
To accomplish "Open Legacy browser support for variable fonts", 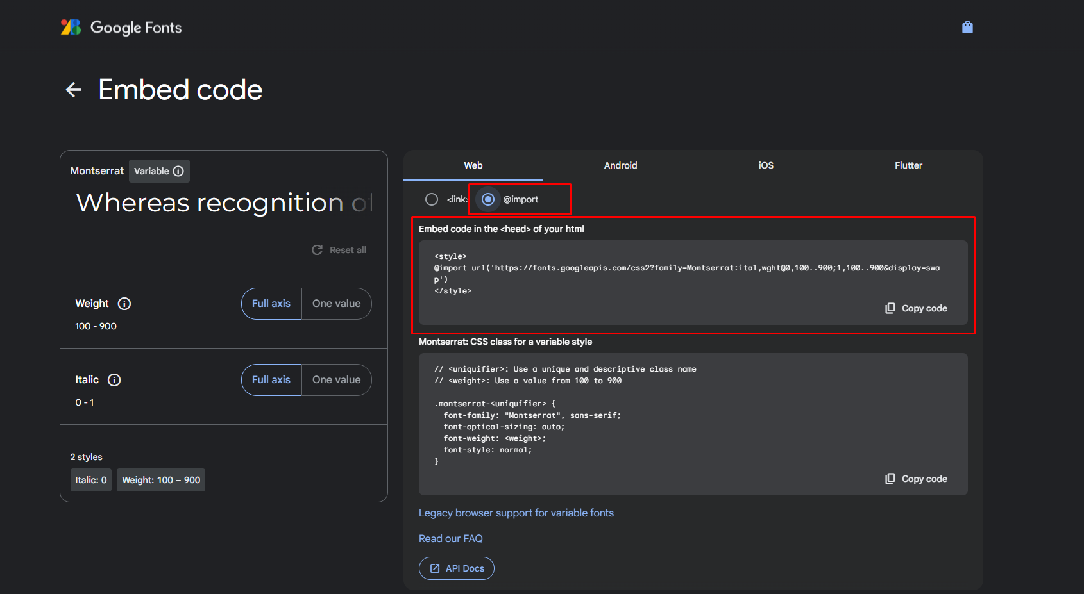I will point(516,513).
